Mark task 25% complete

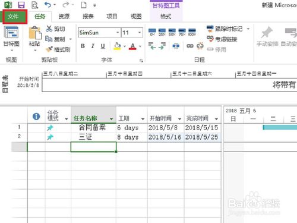[162, 32]
